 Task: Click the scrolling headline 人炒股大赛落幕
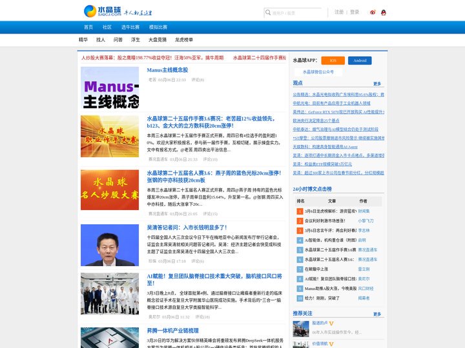click(x=152, y=58)
